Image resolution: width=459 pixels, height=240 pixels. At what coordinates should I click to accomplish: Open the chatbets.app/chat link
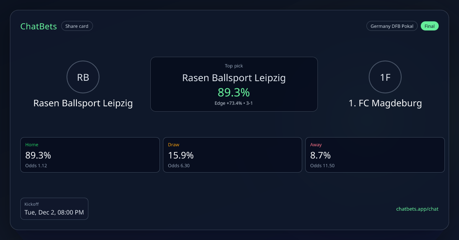417,209
